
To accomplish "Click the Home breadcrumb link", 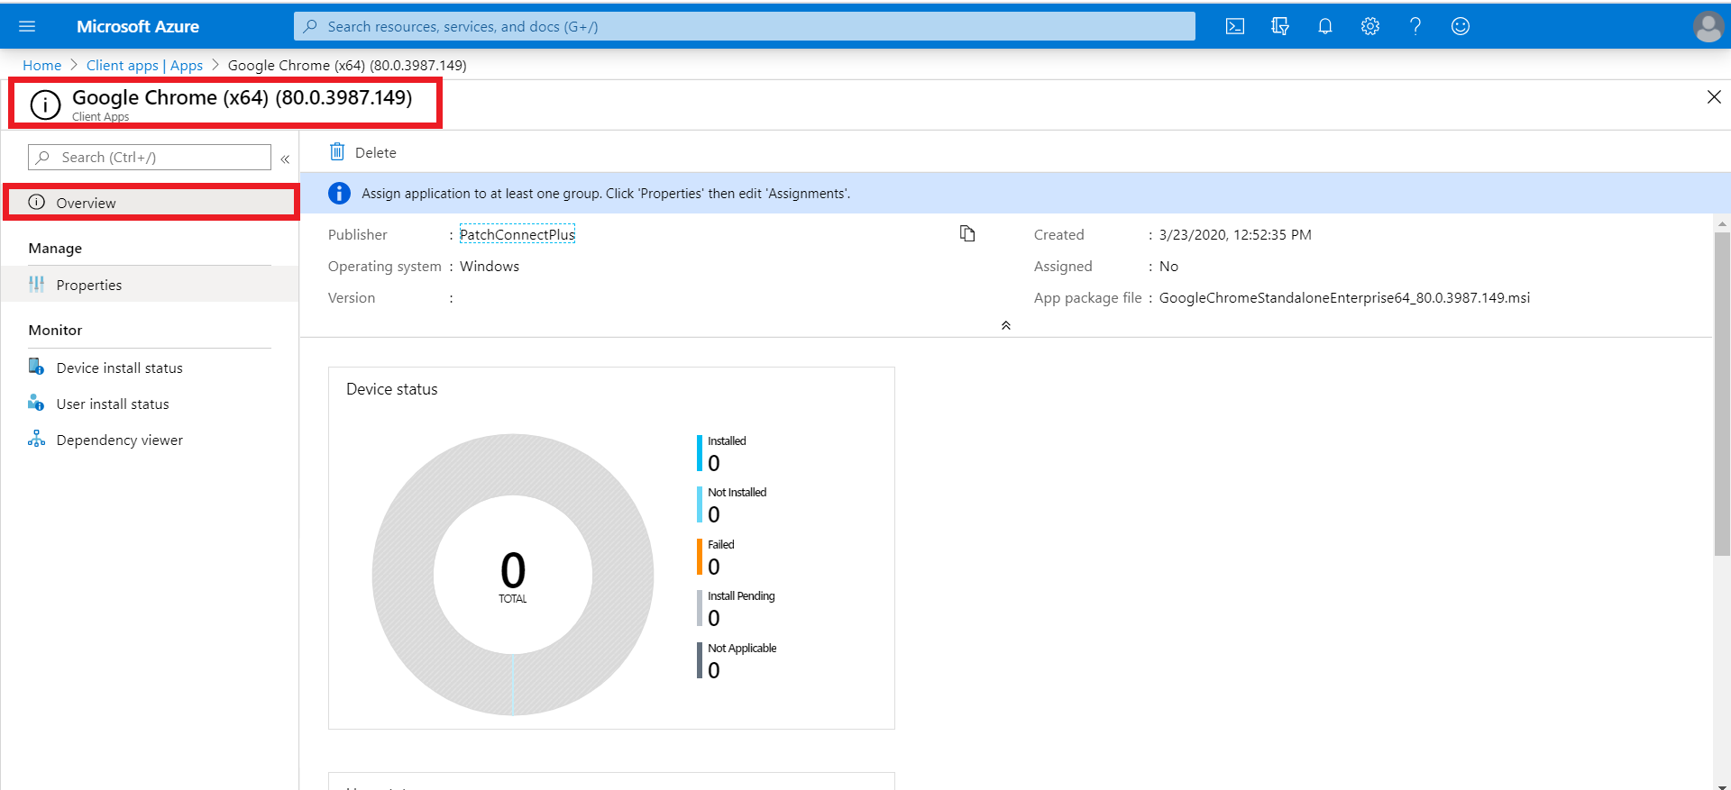I will (x=41, y=65).
